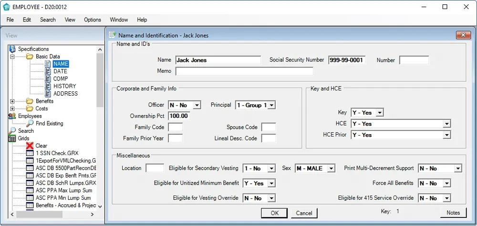Click the Benefits folder icon

coord(30,101)
